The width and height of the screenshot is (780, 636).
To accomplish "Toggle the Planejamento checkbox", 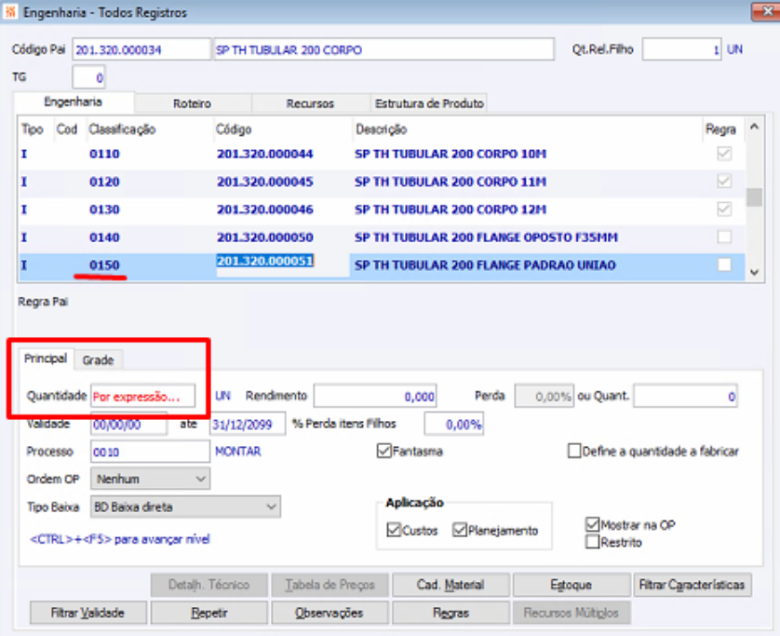I will pos(459,530).
